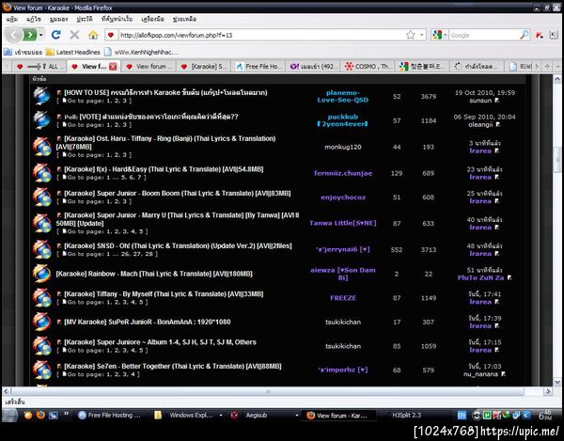Reload the page with the refresh icon
This screenshot has width=564, height=441.
55,35
